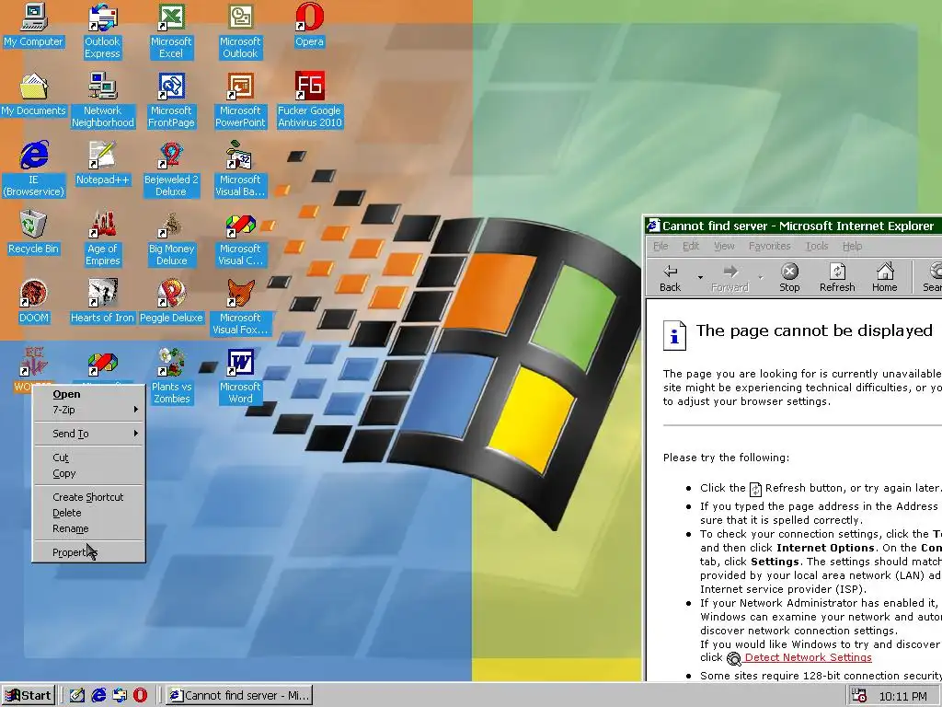
Task: Open the File menu in Internet Explorer
Action: pyautogui.click(x=661, y=246)
